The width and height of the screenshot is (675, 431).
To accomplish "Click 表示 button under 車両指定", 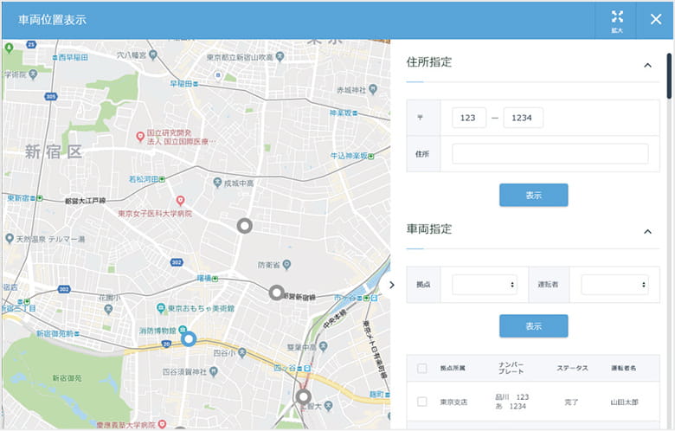I will click(533, 326).
